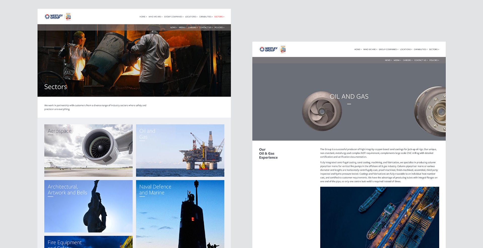The height and width of the screenshot is (248, 483).
Task: Open NEWS on Oil and Gas page
Action: point(388,60)
